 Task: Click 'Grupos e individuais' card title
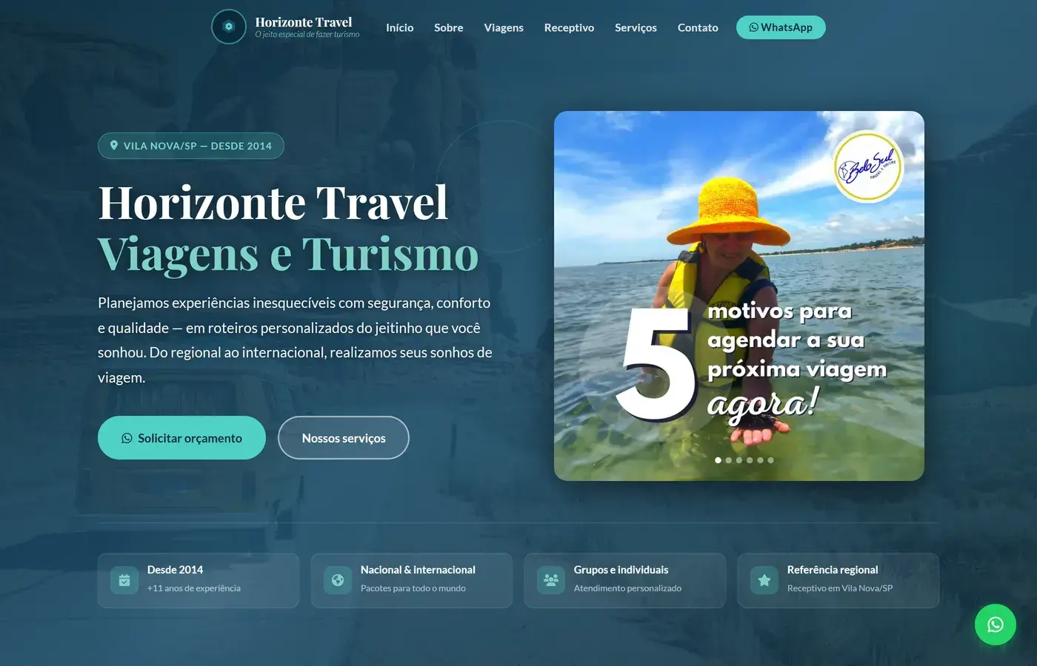(621, 570)
